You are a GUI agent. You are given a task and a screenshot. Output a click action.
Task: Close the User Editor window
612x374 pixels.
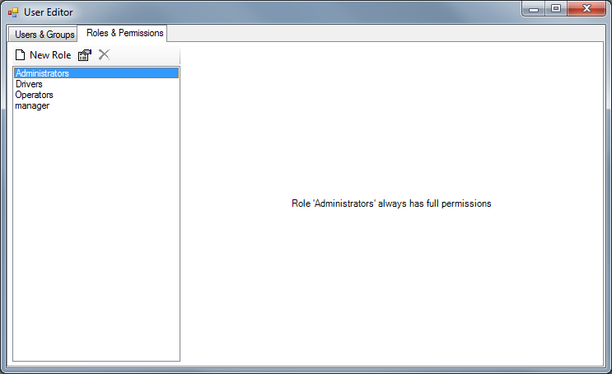(586, 9)
